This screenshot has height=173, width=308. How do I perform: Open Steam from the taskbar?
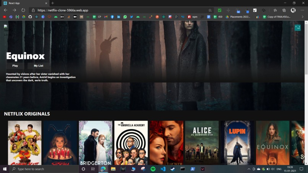(173, 169)
